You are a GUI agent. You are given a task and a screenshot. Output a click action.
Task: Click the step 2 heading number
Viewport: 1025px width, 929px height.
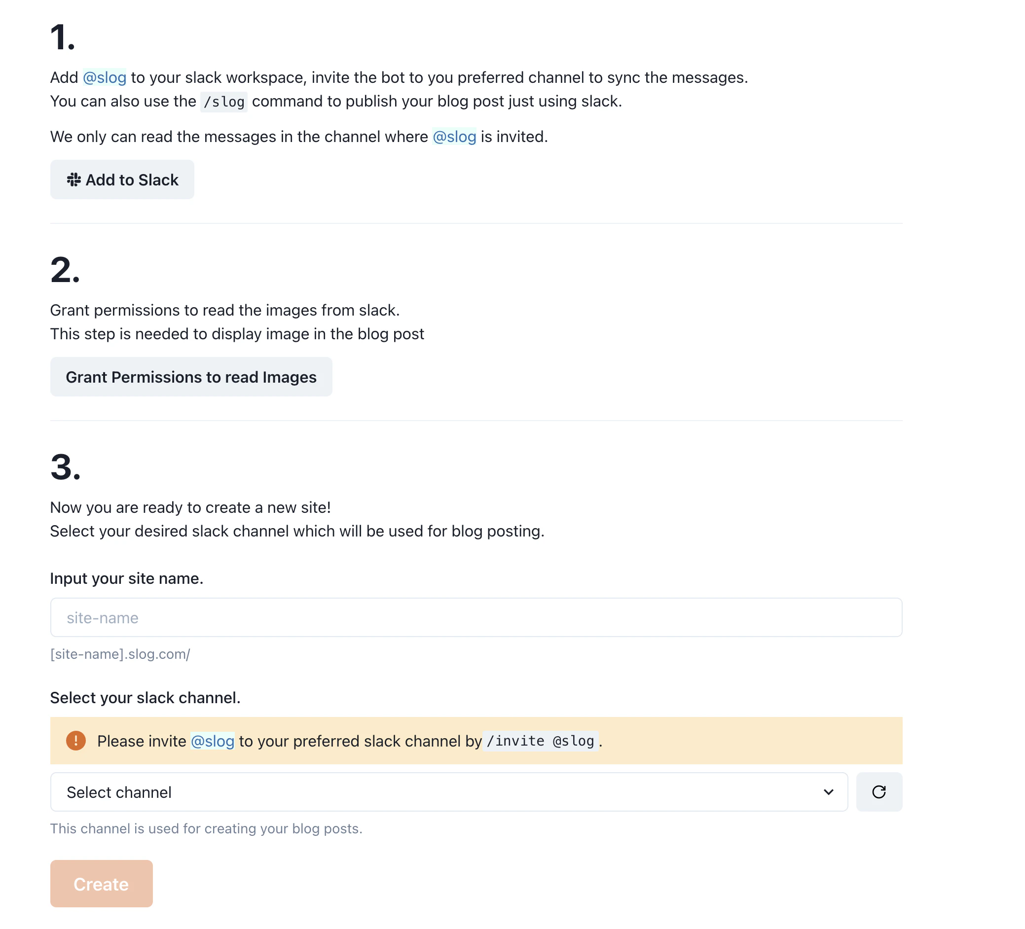(65, 269)
